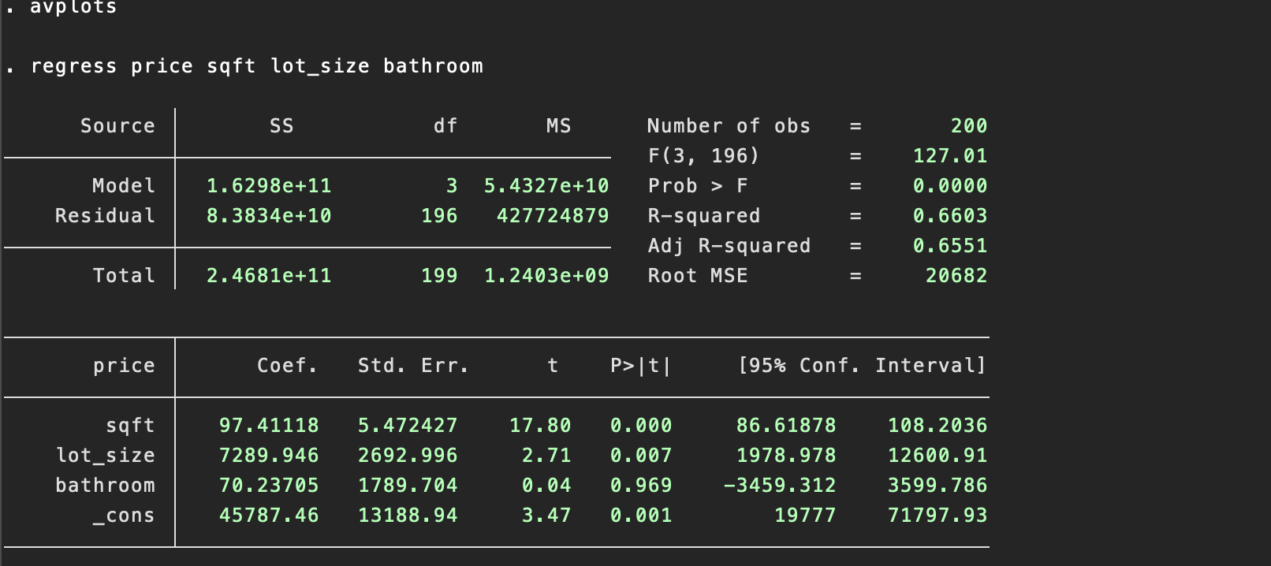Click the 'regress price sqft lot_size bathroom' command line
Screen dimensions: 1271x566
pos(256,67)
